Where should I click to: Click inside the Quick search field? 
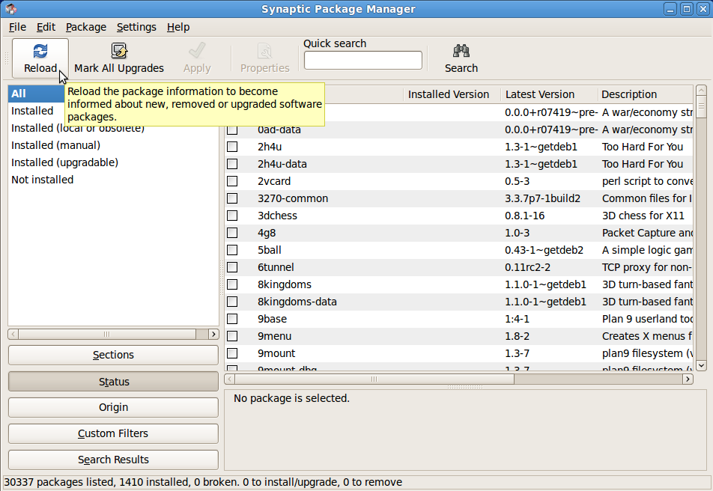click(362, 60)
